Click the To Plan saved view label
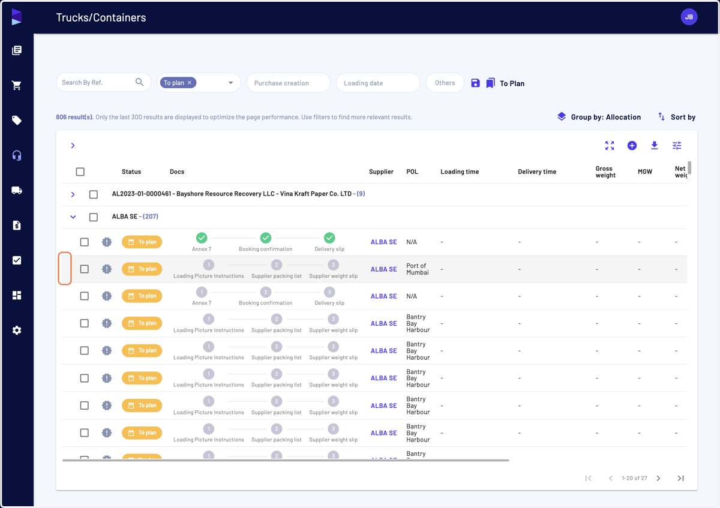720x508 pixels. (512, 83)
